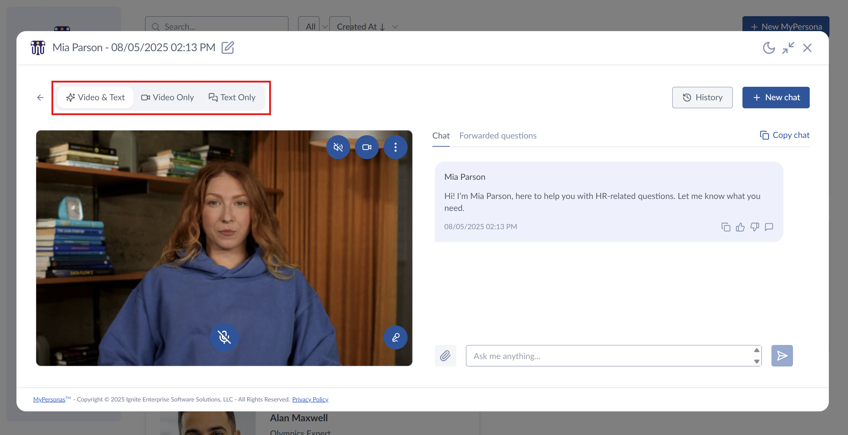The height and width of the screenshot is (435, 848).
Task: Click the message timestamp 08/05/2025 02:13 PM
Action: (x=480, y=226)
